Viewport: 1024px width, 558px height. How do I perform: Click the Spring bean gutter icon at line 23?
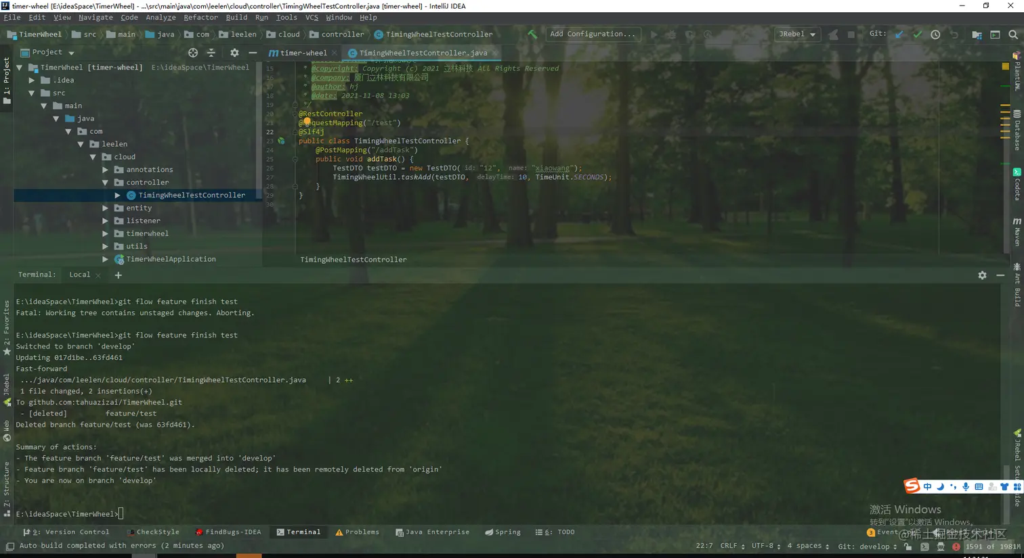pyautogui.click(x=282, y=141)
